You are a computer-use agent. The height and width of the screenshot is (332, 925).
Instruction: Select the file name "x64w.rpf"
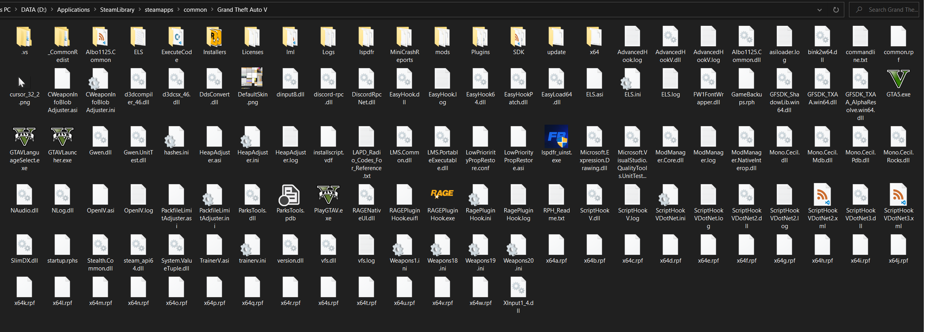tap(480, 303)
